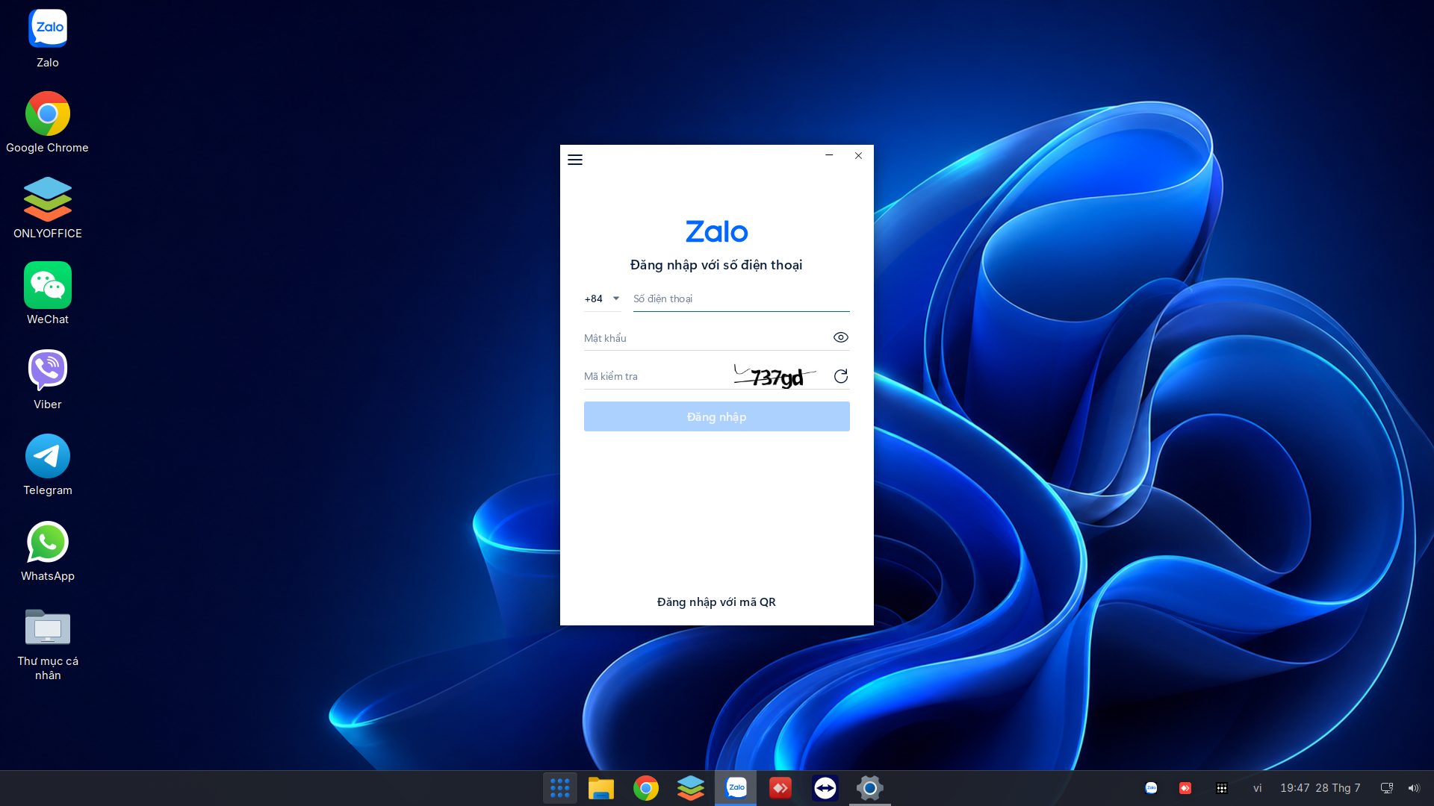Open the WhatsApp desktop icon
Viewport: 1434px width, 806px height.
(x=48, y=550)
